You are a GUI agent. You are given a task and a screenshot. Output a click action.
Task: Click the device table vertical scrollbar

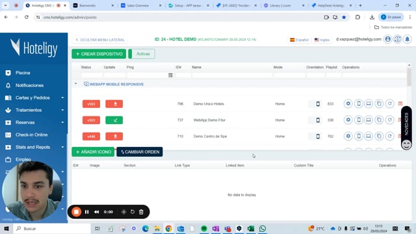click(409, 77)
